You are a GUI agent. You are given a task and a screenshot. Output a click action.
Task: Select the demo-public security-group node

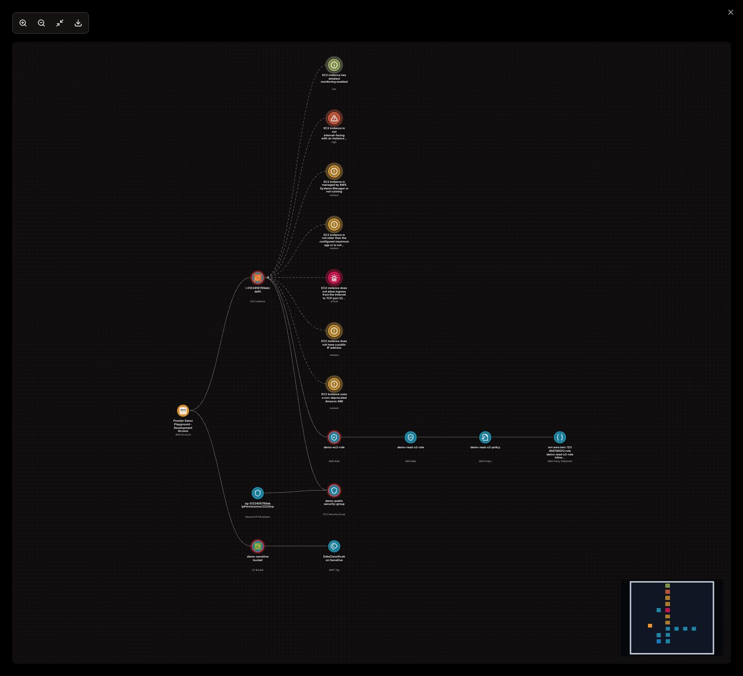click(x=334, y=491)
